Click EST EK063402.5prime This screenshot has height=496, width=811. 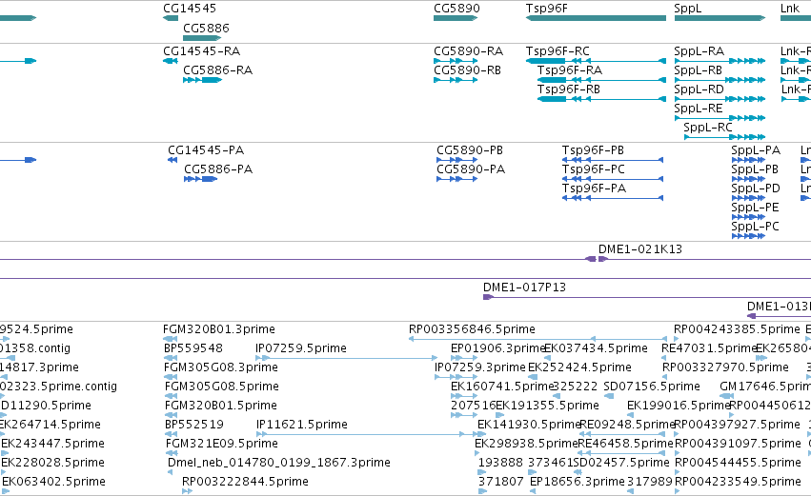(53, 482)
